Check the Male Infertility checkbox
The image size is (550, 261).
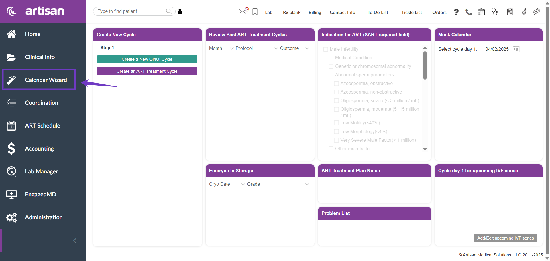tap(326, 49)
